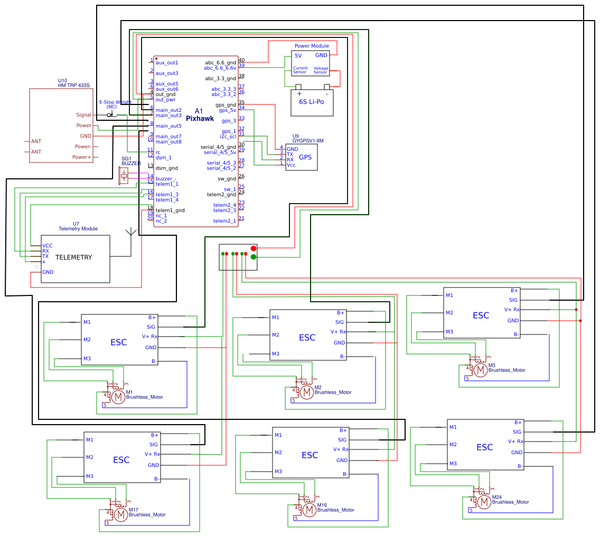The image size is (600, 537).
Task: Select the ESC block wired to motor M1
Action: (x=119, y=340)
